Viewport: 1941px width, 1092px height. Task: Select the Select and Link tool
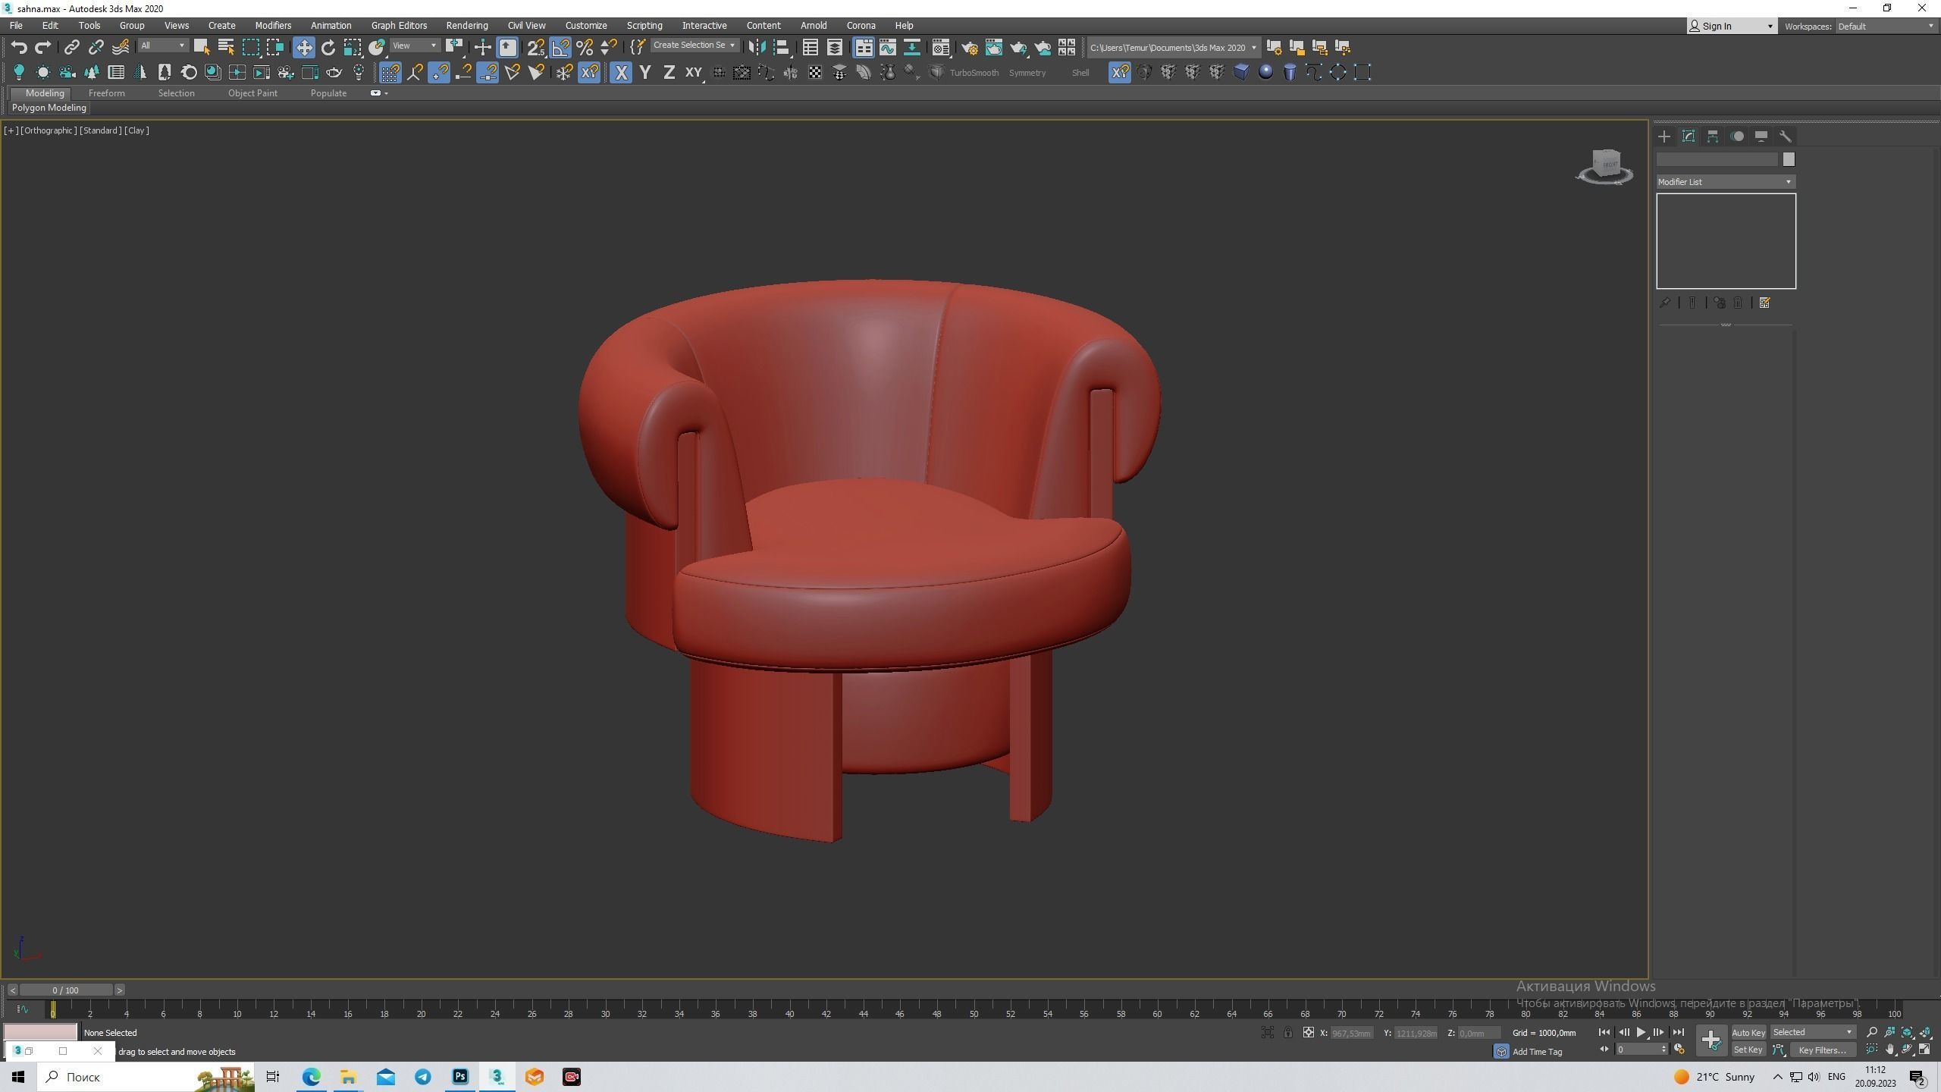point(71,48)
